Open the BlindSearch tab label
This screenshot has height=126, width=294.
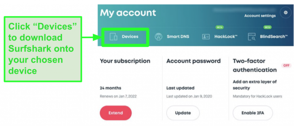(x=274, y=37)
